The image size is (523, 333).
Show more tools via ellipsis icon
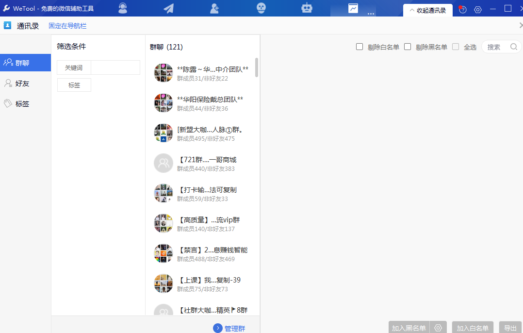371,14
